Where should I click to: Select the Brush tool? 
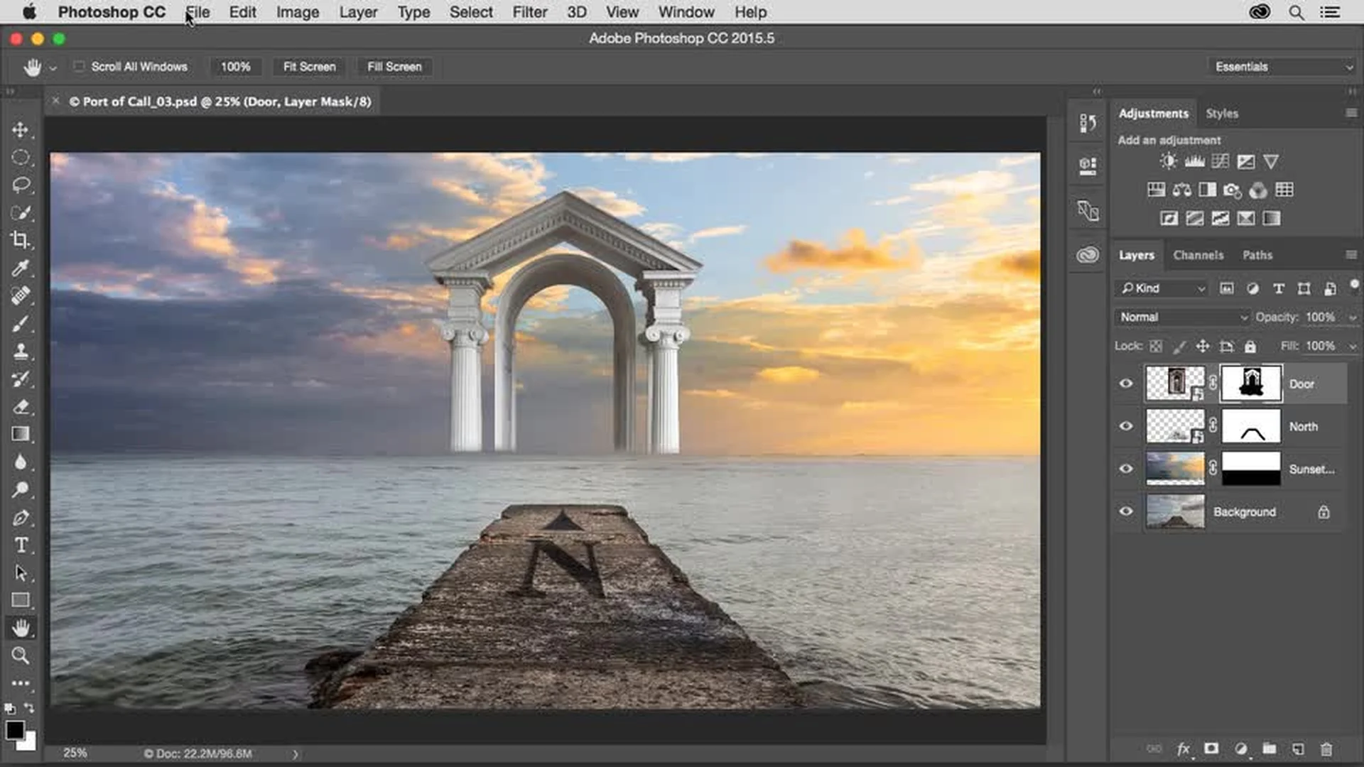click(20, 323)
